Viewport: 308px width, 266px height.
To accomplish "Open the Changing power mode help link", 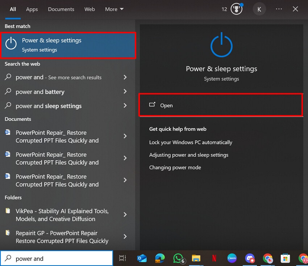I will [x=175, y=167].
